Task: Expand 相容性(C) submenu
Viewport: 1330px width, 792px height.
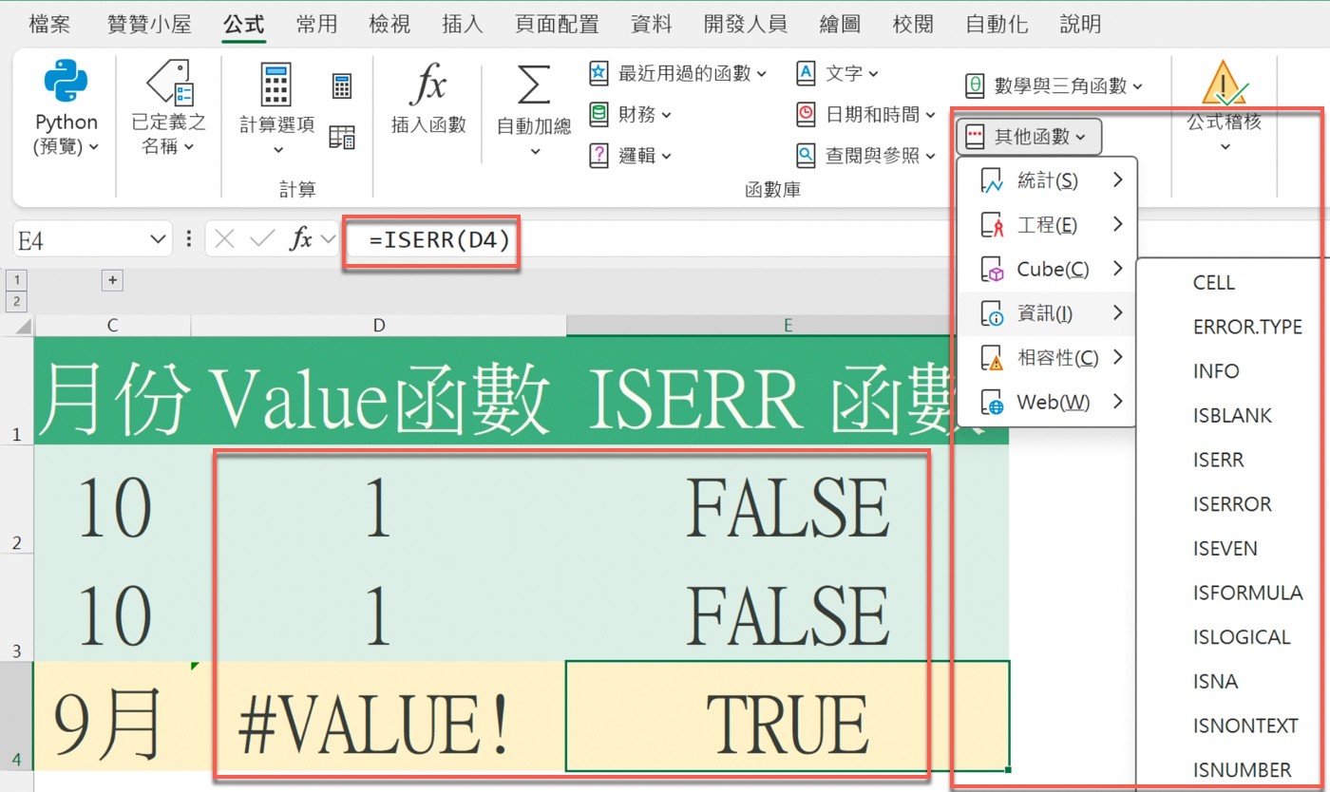Action: [1048, 358]
